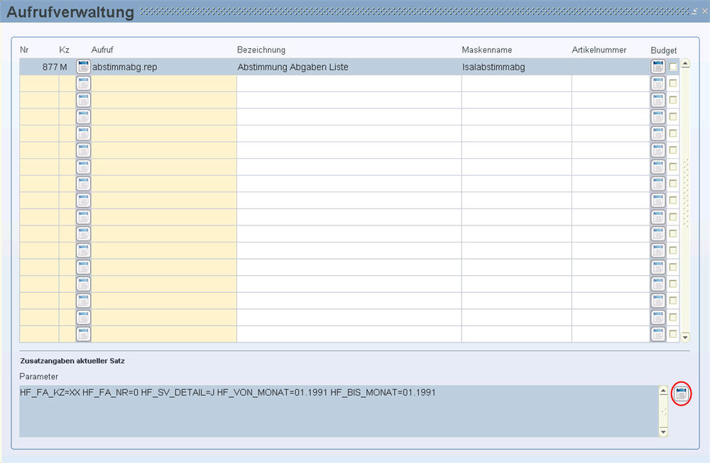The height and width of the screenshot is (463, 710).
Task: Open the Aufruf list icon in the third table row
Action: [83, 100]
